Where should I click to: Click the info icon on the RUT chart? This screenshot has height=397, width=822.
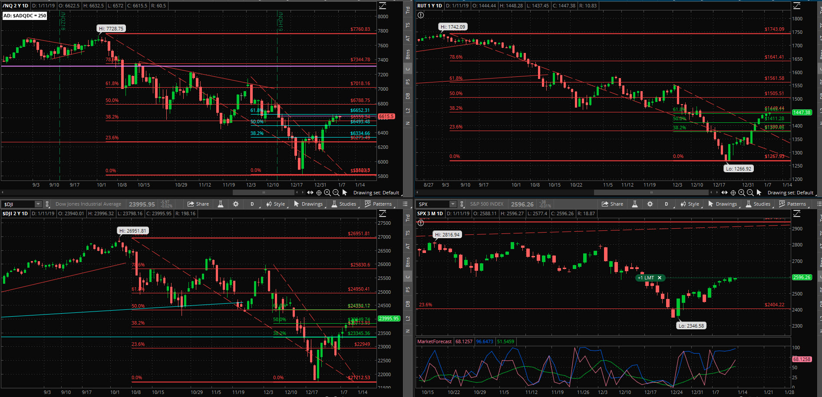tap(420, 15)
